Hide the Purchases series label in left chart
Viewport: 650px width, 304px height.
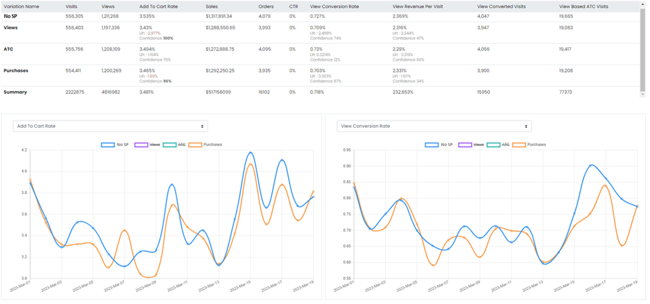tap(213, 145)
